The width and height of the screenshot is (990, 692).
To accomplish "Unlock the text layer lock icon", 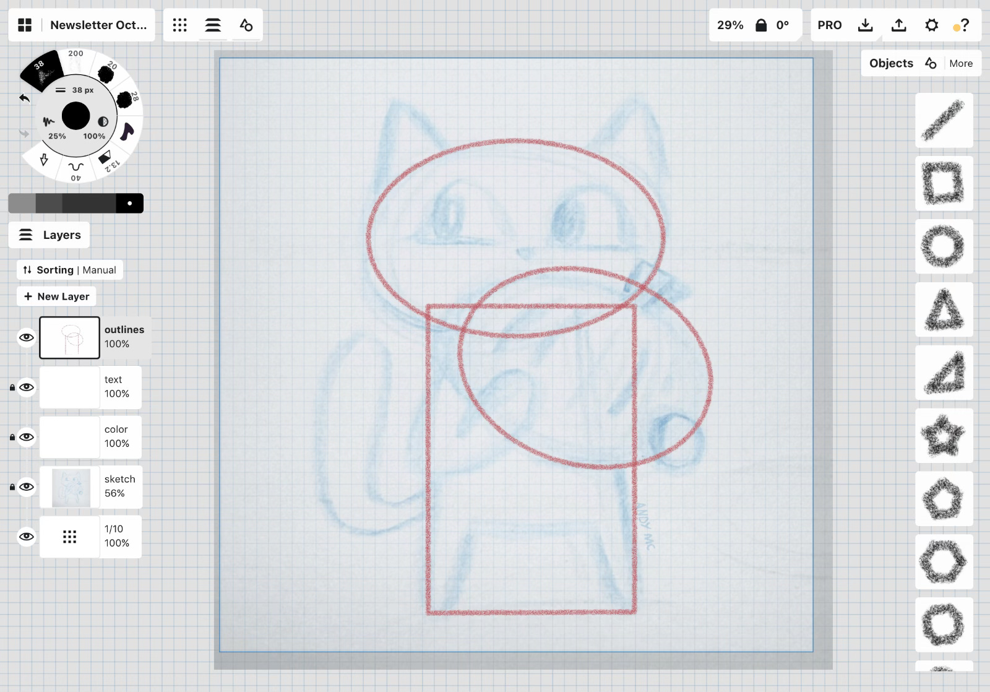I will [12, 387].
